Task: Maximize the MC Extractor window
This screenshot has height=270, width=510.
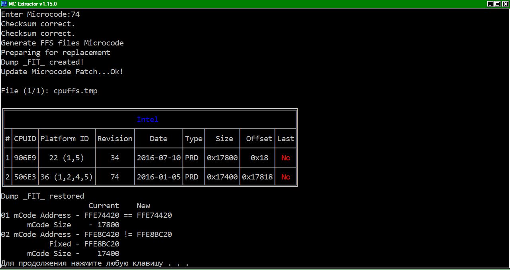Action: pyautogui.click(x=497, y=4)
